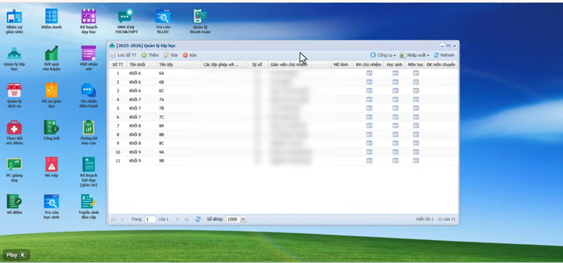Open Học sinh list icon for class 6B
Image resolution: width=563 pixels, height=263 pixels.
(x=396, y=82)
